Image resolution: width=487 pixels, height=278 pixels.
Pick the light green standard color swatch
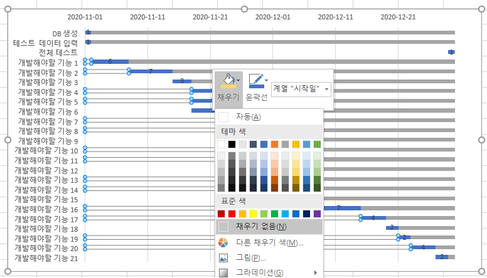click(264, 214)
